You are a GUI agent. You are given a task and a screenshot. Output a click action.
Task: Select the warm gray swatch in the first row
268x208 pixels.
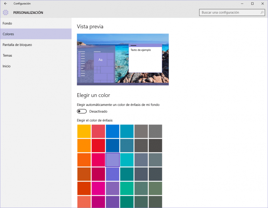click(141, 131)
